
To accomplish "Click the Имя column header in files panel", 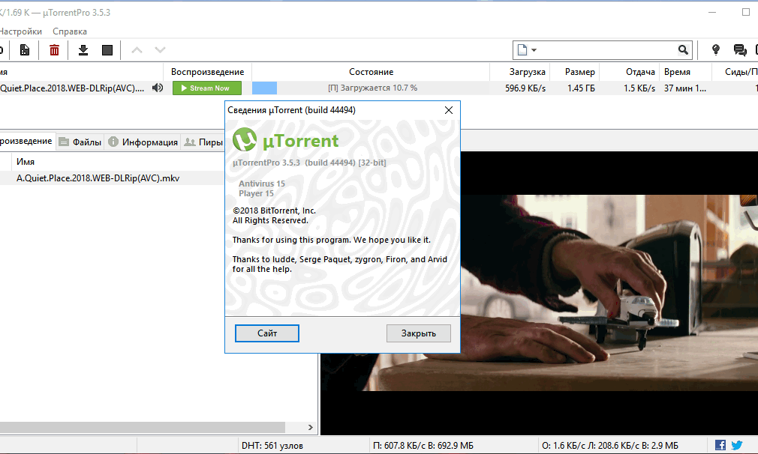I will pos(25,162).
